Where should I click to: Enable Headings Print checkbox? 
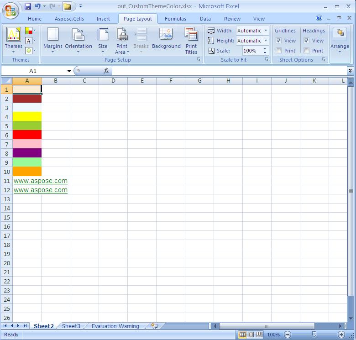307,51
